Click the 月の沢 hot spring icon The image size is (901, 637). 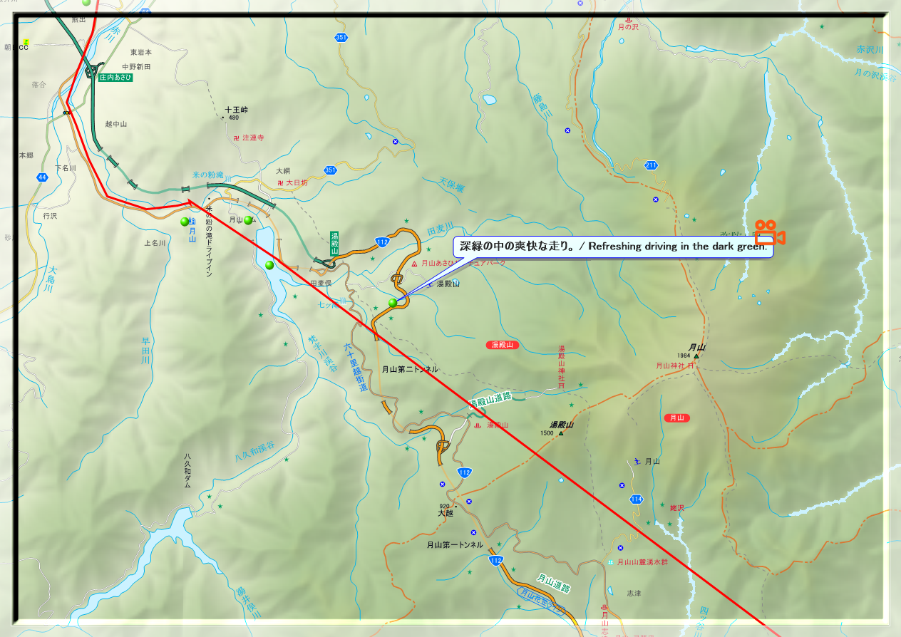click(x=628, y=20)
